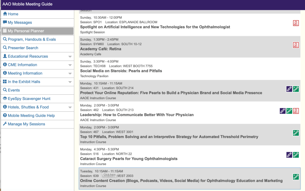Click the NEW badge on Protect Your Online Reputation
This screenshot has width=305, height=191.
289,89
